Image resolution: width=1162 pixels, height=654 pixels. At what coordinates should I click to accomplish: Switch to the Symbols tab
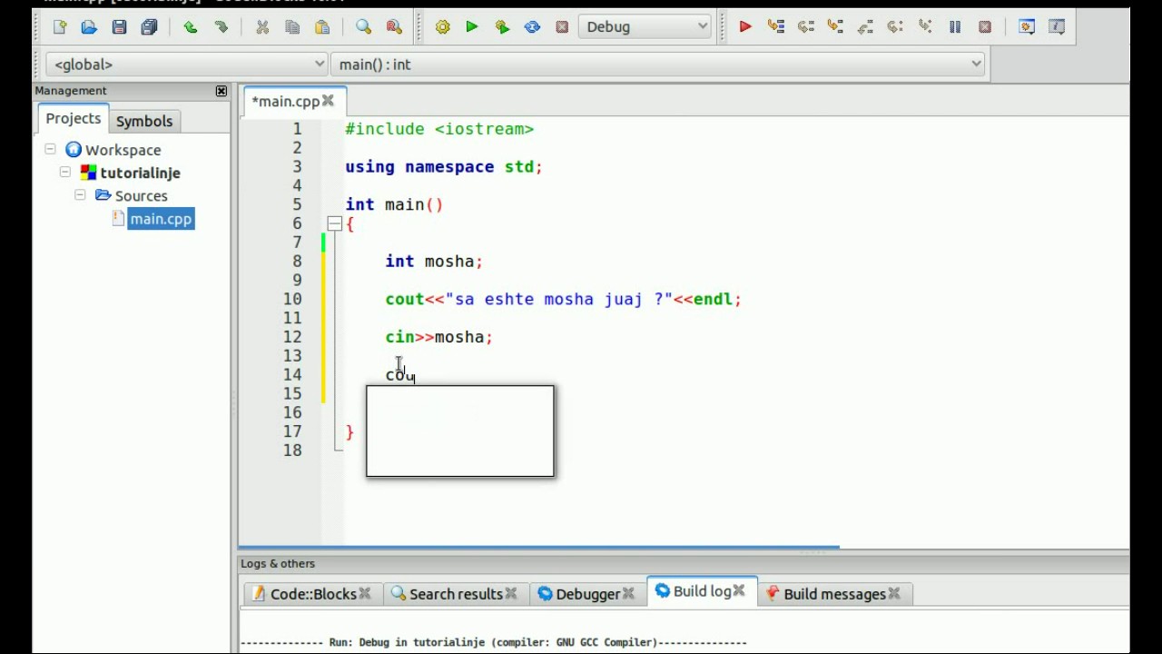tap(144, 121)
